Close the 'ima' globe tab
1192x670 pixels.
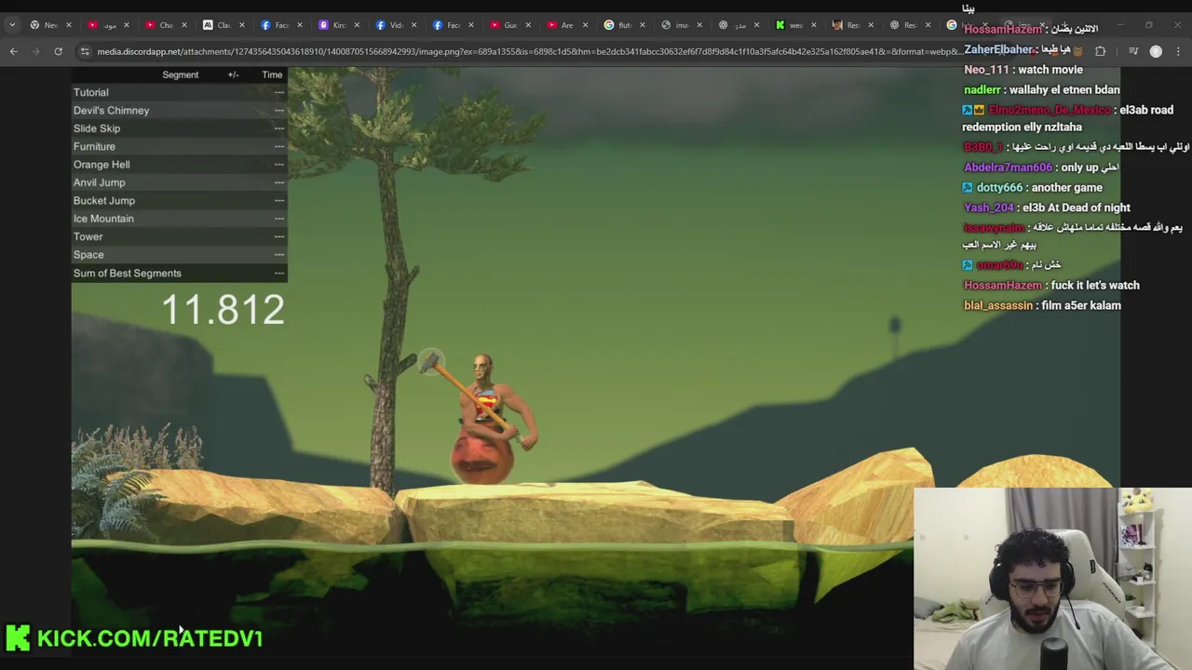699,25
